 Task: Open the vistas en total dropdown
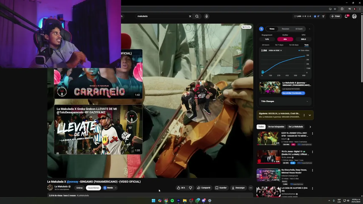(275, 50)
